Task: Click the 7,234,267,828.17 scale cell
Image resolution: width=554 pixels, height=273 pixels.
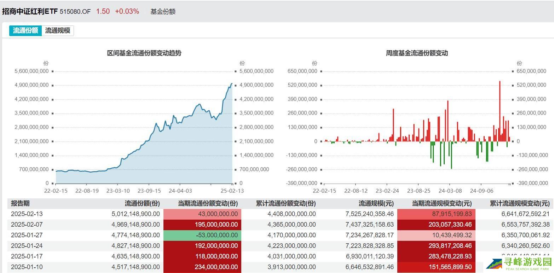Action: click(370, 235)
